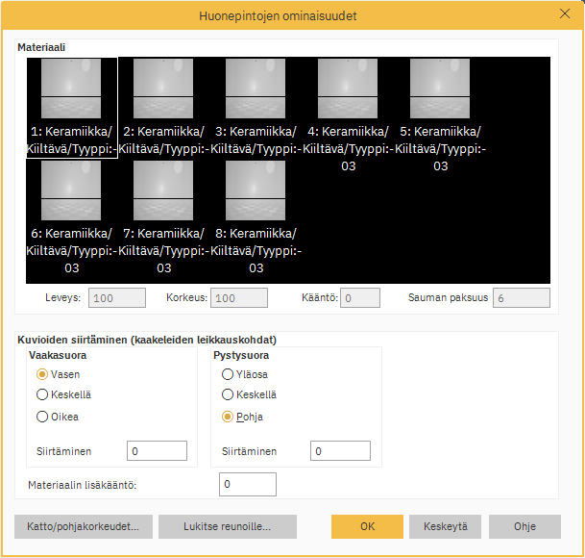Select material thumbnail number 8
Image resolution: width=585 pixels, height=558 pixels.
click(x=256, y=191)
